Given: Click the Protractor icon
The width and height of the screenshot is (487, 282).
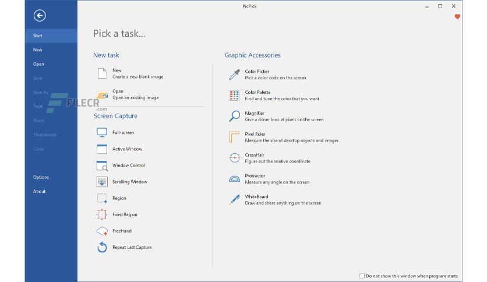Looking at the screenshot, I should coord(235,178).
